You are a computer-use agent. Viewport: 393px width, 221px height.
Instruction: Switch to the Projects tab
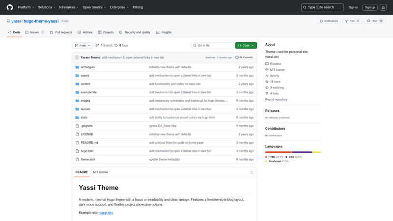pos(106,32)
